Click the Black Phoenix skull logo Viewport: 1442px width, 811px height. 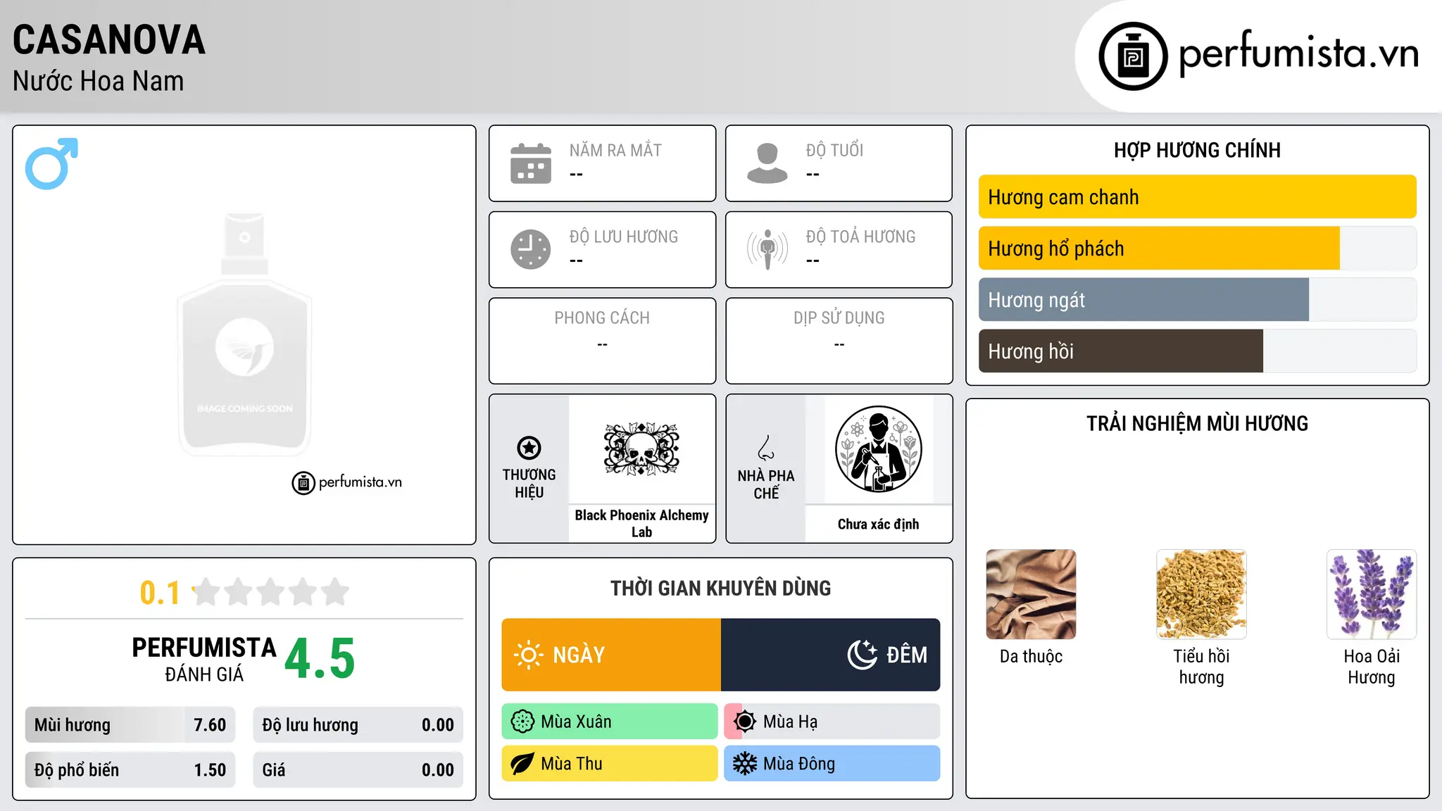641,450
